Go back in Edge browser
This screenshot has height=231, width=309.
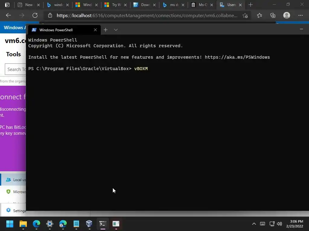tap(8, 15)
